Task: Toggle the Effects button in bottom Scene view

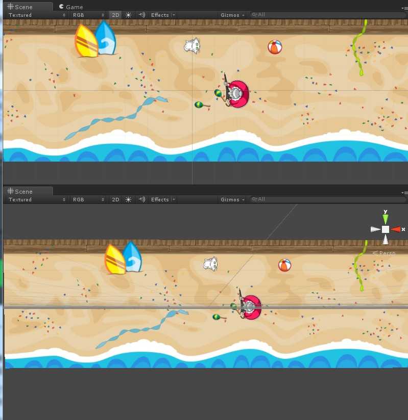Action: [x=160, y=200]
